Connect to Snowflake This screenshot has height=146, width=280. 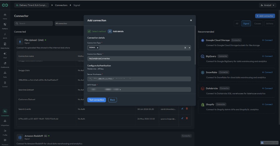(x=267, y=72)
